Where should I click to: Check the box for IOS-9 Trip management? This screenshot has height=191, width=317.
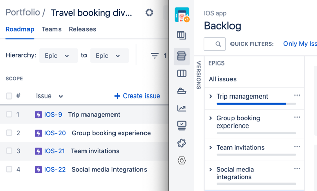tap(9, 114)
